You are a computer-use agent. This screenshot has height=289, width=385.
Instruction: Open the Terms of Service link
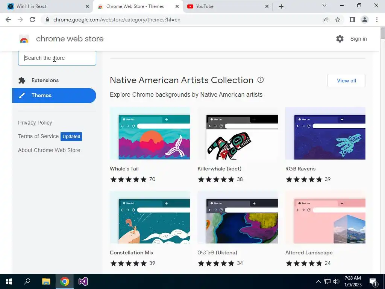tap(38, 136)
